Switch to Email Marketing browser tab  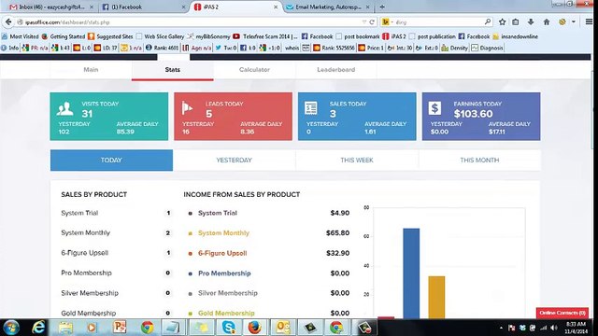(328, 7)
